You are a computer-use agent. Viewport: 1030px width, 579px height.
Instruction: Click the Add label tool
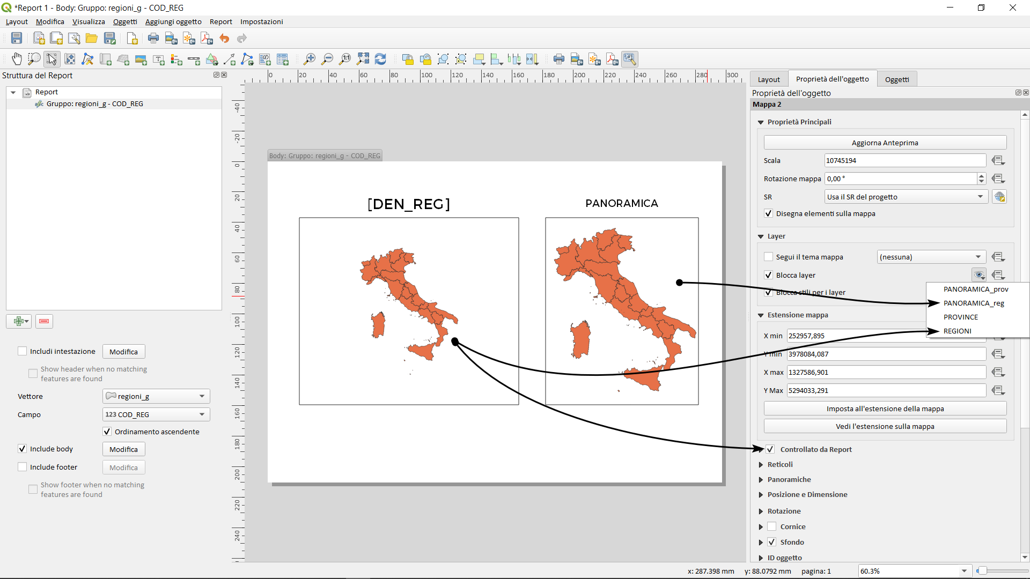coord(159,59)
